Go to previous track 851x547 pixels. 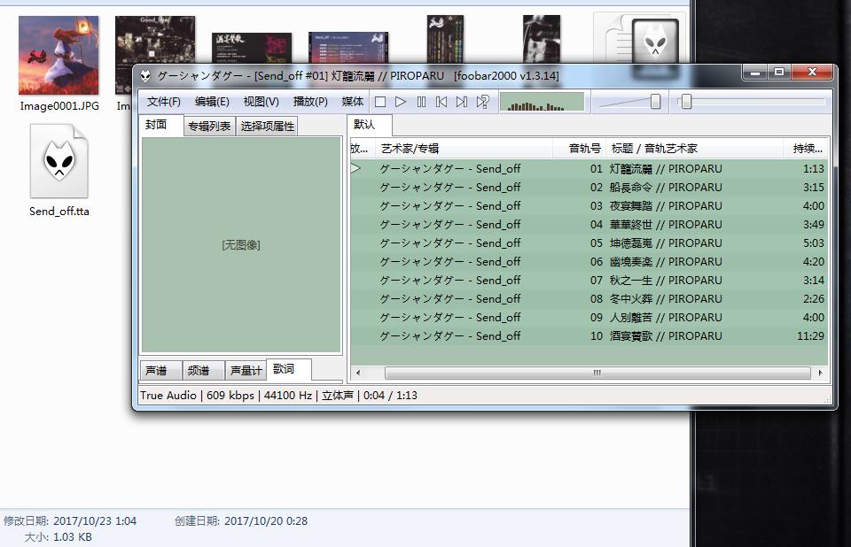click(x=441, y=102)
